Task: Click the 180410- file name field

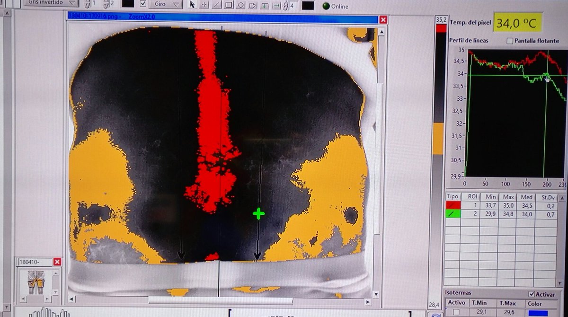Action: (35, 262)
